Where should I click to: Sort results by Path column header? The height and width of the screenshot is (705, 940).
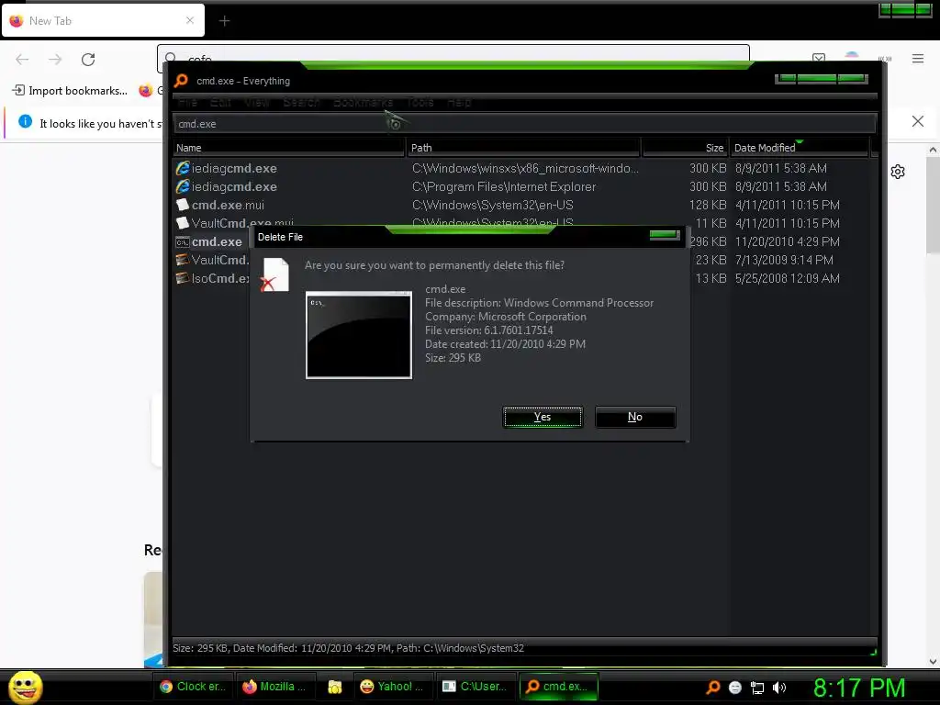pos(523,148)
